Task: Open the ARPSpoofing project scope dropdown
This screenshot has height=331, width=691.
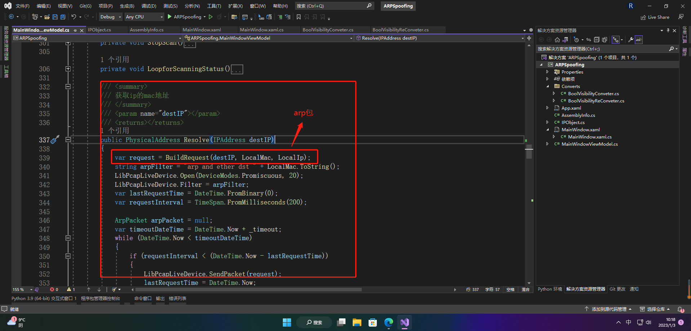Action: [97, 38]
